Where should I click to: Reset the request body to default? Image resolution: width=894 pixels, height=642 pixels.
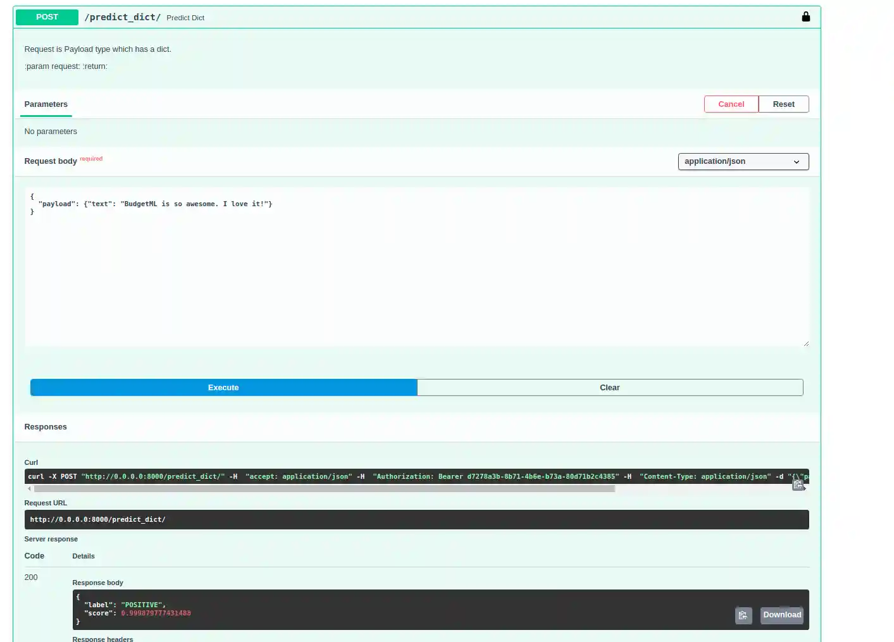point(783,104)
